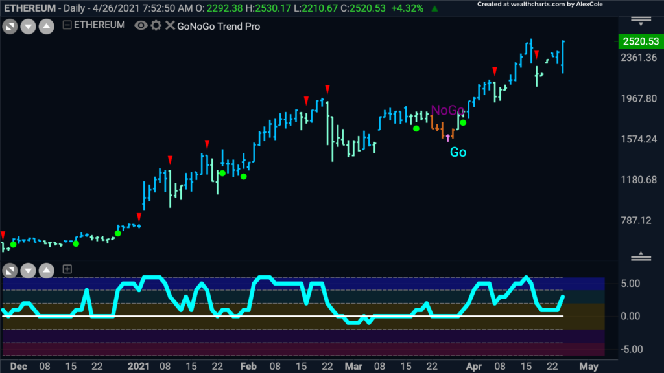Click the oscillator panel's diagonal-arrow expand button
The height and width of the screenshot is (373, 664).
pyautogui.click(x=10, y=270)
